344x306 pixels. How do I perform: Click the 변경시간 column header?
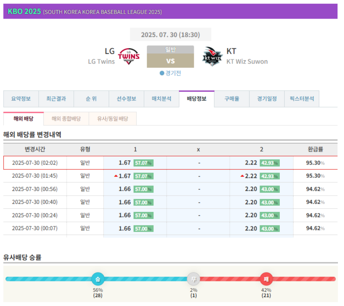(35, 149)
